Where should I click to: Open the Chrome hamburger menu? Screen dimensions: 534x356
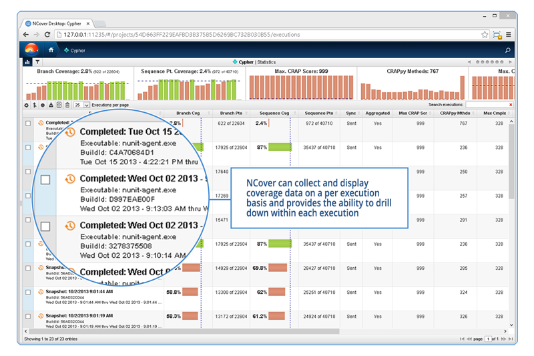pos(509,35)
